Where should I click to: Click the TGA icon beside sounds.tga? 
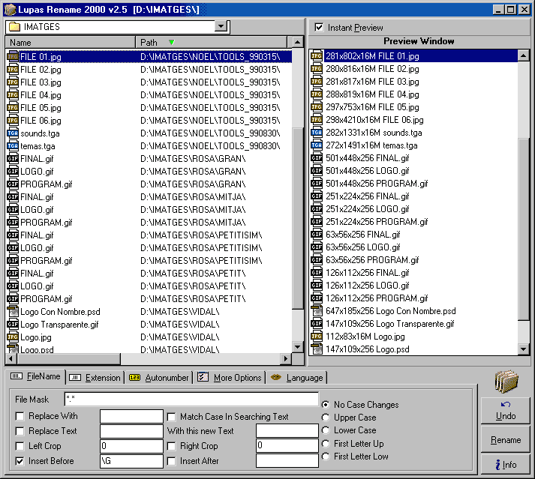(x=13, y=133)
